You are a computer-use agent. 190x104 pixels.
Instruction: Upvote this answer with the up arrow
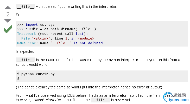(8, 8)
